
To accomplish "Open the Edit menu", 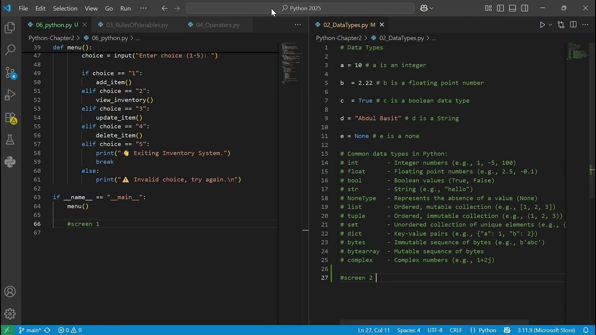I will [x=41, y=8].
